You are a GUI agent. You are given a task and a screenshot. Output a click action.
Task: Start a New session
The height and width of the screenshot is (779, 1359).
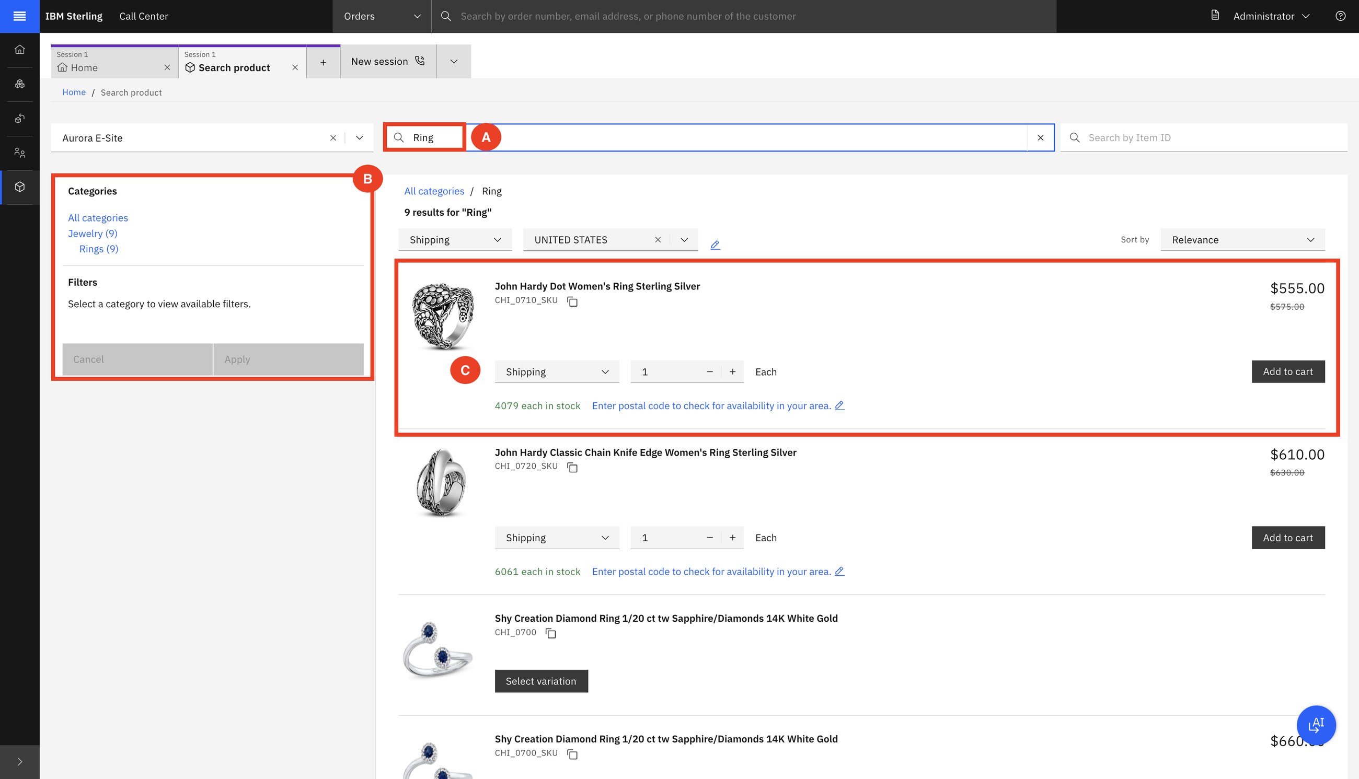click(x=388, y=62)
